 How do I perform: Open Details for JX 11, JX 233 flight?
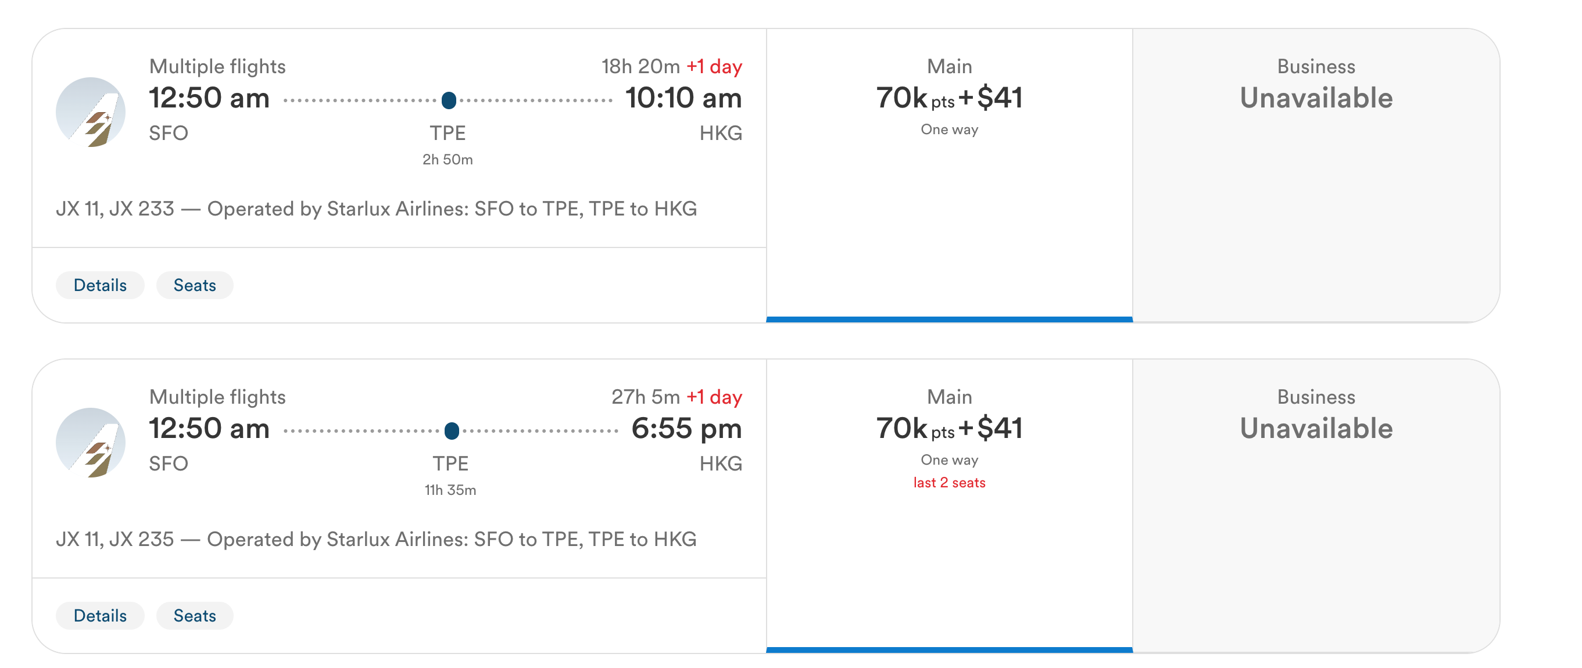coord(100,285)
